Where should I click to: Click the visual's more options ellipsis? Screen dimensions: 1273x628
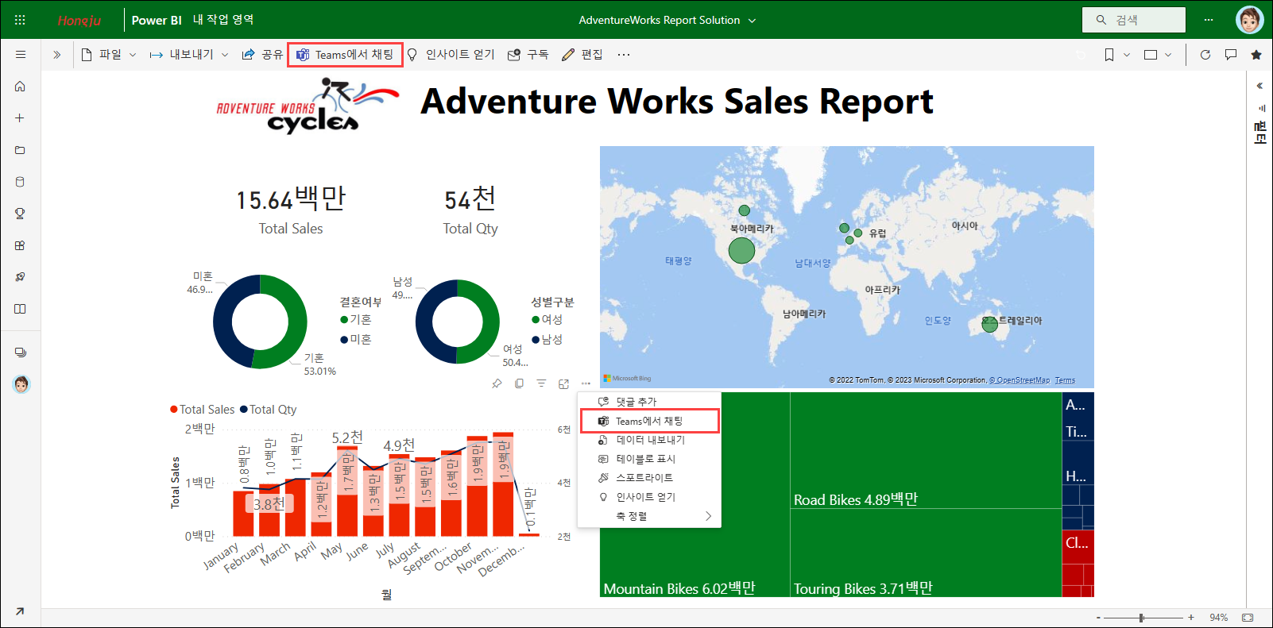click(x=586, y=383)
